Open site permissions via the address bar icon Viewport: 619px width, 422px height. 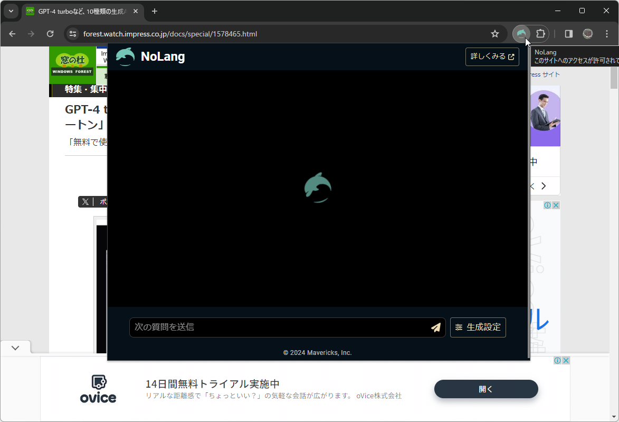pyautogui.click(x=72, y=33)
